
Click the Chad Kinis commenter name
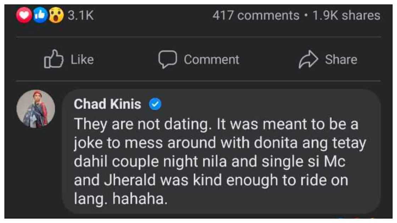(x=107, y=104)
